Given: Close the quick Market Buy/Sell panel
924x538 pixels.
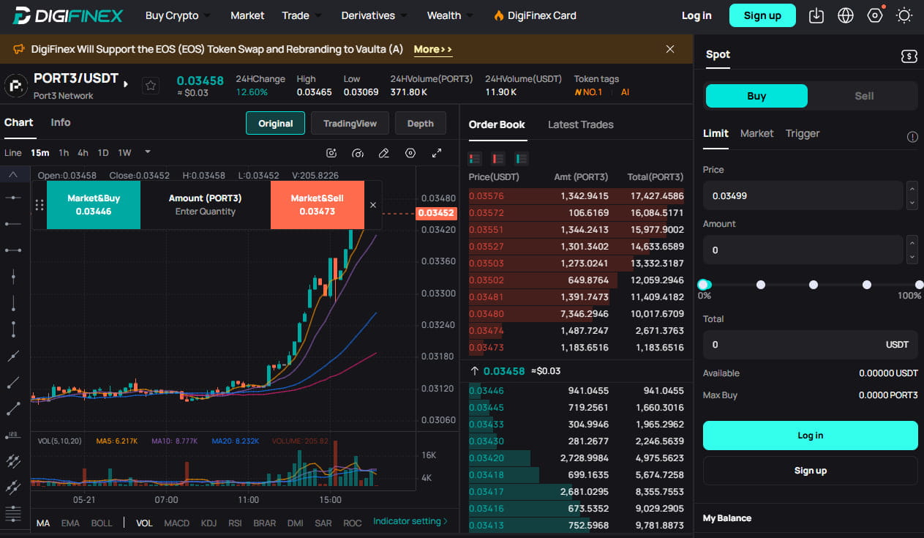Looking at the screenshot, I should pos(373,205).
